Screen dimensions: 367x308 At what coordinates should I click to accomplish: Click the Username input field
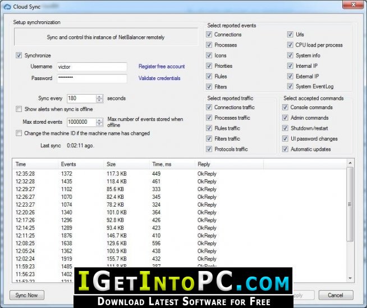tap(92, 67)
